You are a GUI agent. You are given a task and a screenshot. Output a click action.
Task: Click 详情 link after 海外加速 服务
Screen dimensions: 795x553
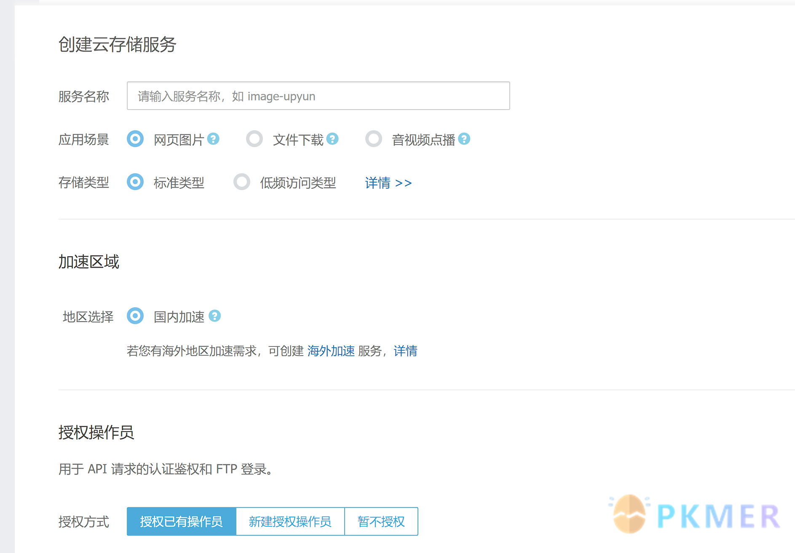click(x=405, y=351)
